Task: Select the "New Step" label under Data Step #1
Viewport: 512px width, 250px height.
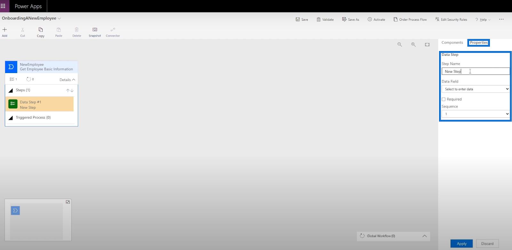Action: (28, 107)
